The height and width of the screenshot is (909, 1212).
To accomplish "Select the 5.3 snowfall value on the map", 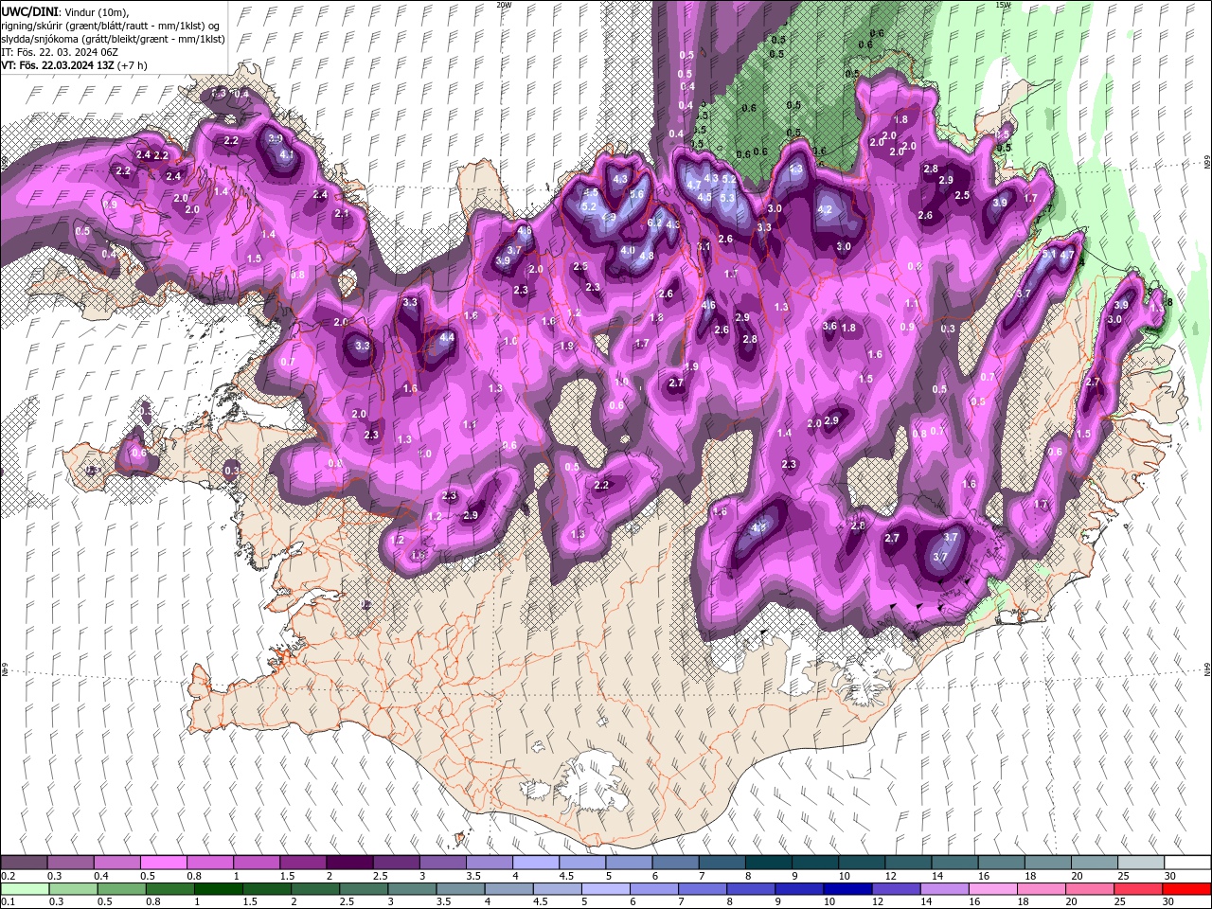I will (x=727, y=198).
